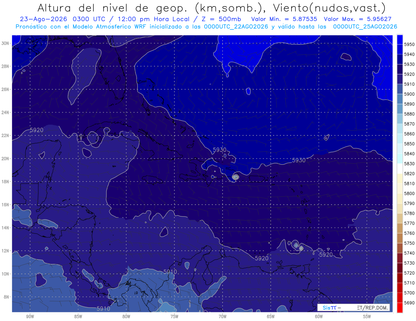The image size is (416, 321).
Task: Click the 5950 color scale label
Action: pyautogui.click(x=409, y=44)
